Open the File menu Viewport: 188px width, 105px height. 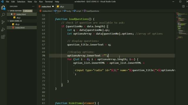click(7, 2)
